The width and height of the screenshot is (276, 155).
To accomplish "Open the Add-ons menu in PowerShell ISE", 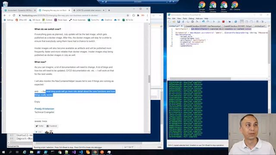I will pos(199,19).
